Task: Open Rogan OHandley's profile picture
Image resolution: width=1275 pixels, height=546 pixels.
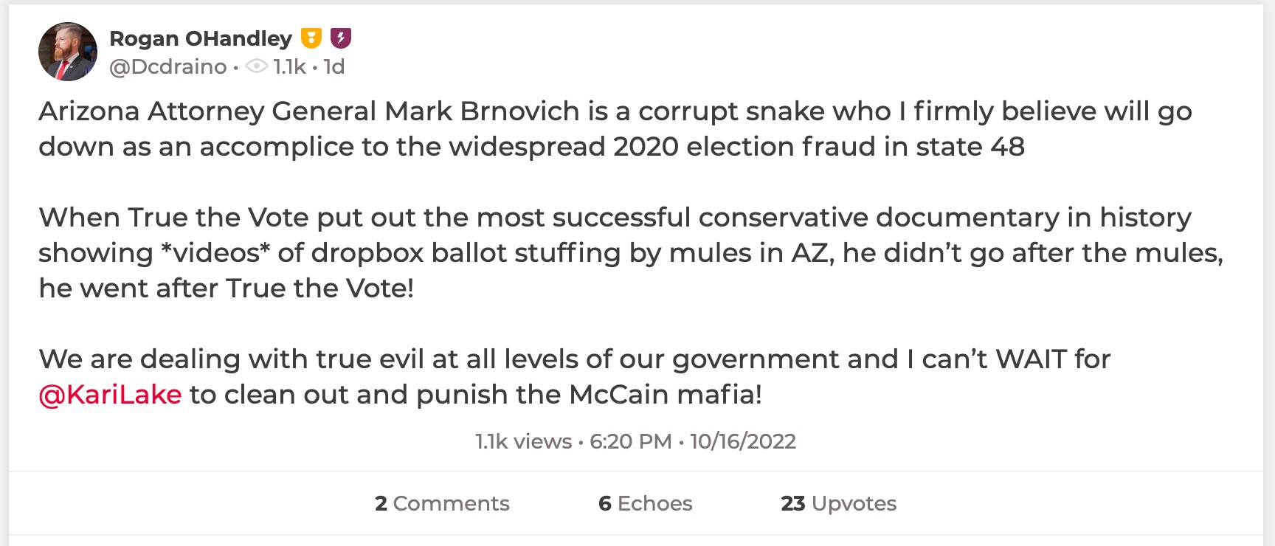Action: tap(67, 50)
